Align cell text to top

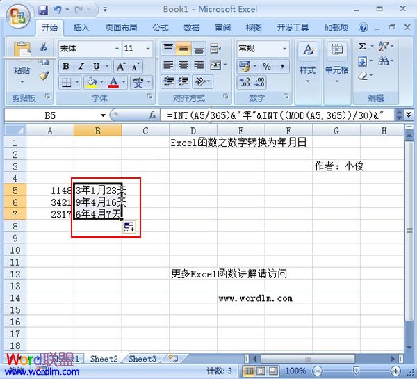click(168, 48)
